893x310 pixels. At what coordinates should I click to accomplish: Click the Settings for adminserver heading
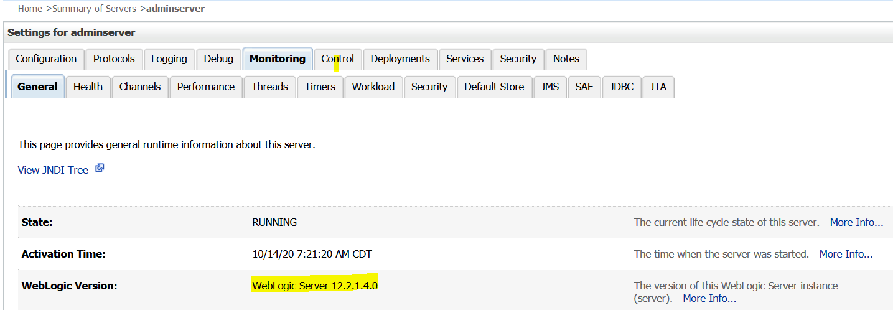(71, 32)
